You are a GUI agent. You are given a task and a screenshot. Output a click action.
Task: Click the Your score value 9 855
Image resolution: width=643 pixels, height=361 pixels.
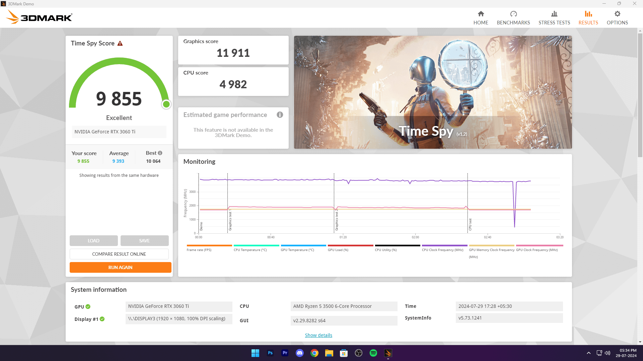tap(83, 161)
